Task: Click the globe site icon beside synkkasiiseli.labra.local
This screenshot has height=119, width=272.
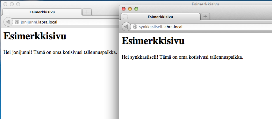Action: tap(135, 27)
